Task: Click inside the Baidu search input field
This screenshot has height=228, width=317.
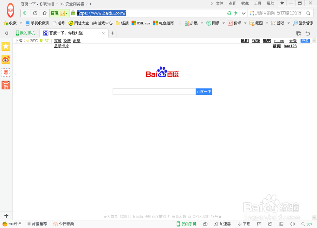Action: click(x=154, y=92)
